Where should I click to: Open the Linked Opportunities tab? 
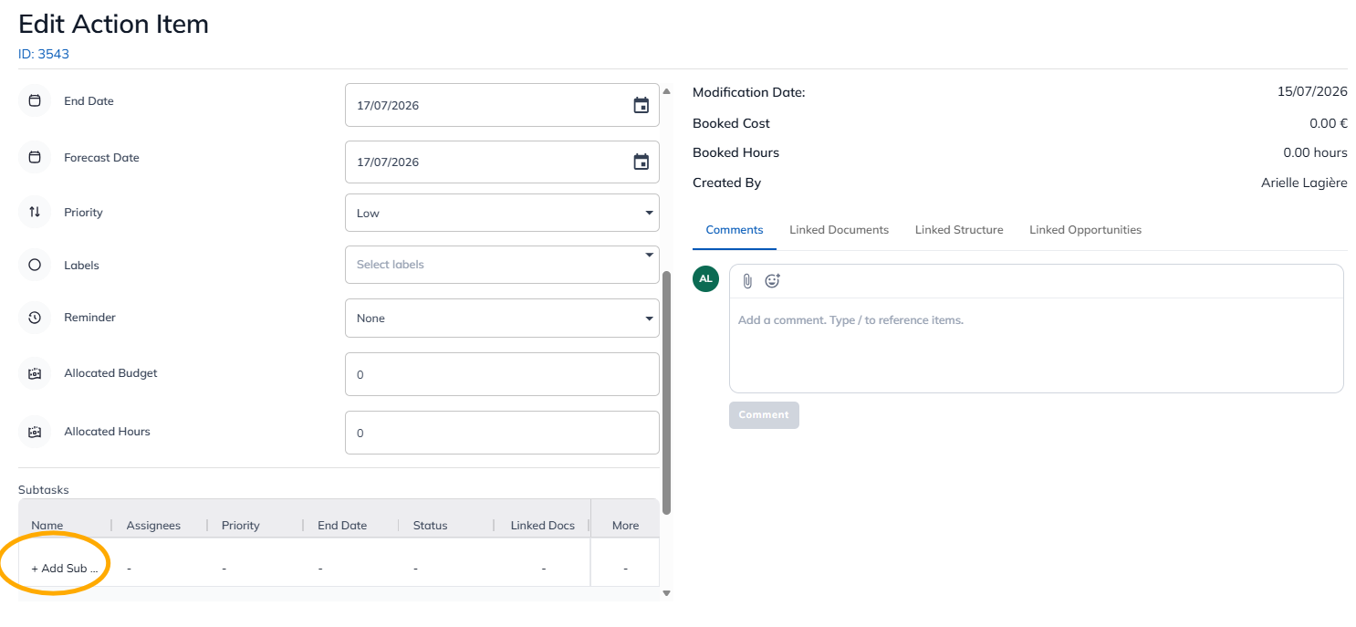point(1086,230)
